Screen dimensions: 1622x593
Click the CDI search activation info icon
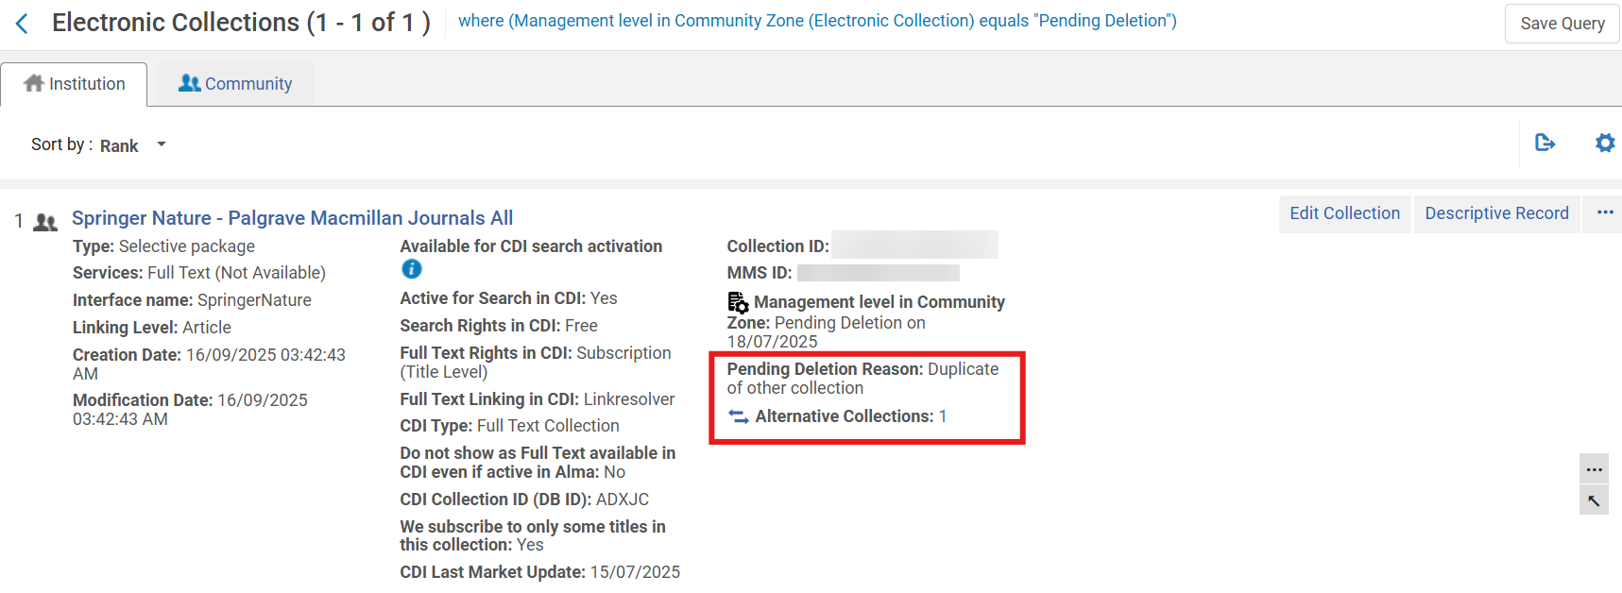[411, 269]
